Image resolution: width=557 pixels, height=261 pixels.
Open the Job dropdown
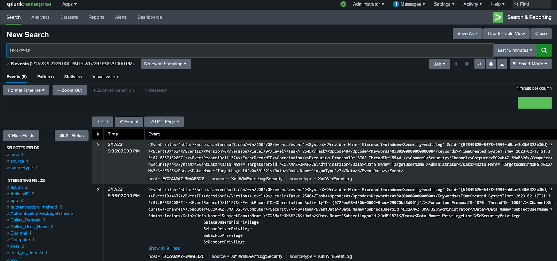[x=439, y=64]
